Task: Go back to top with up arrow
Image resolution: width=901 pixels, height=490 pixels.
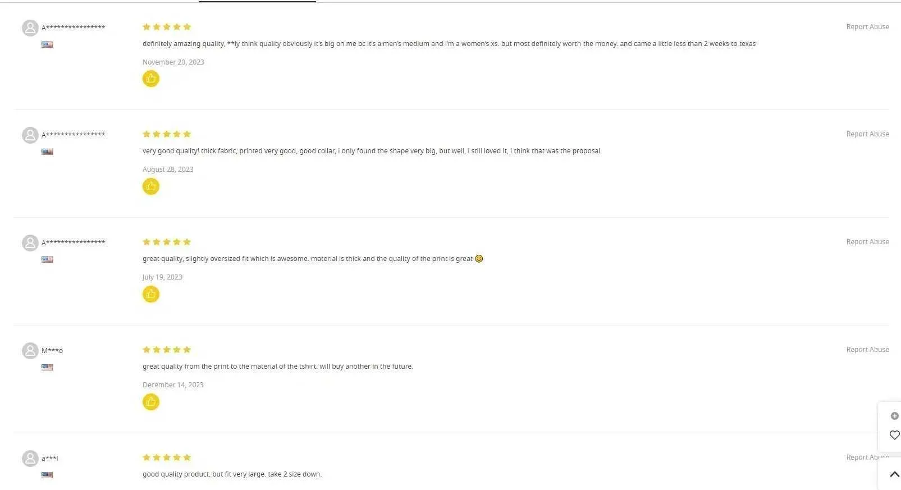Action: [894, 474]
